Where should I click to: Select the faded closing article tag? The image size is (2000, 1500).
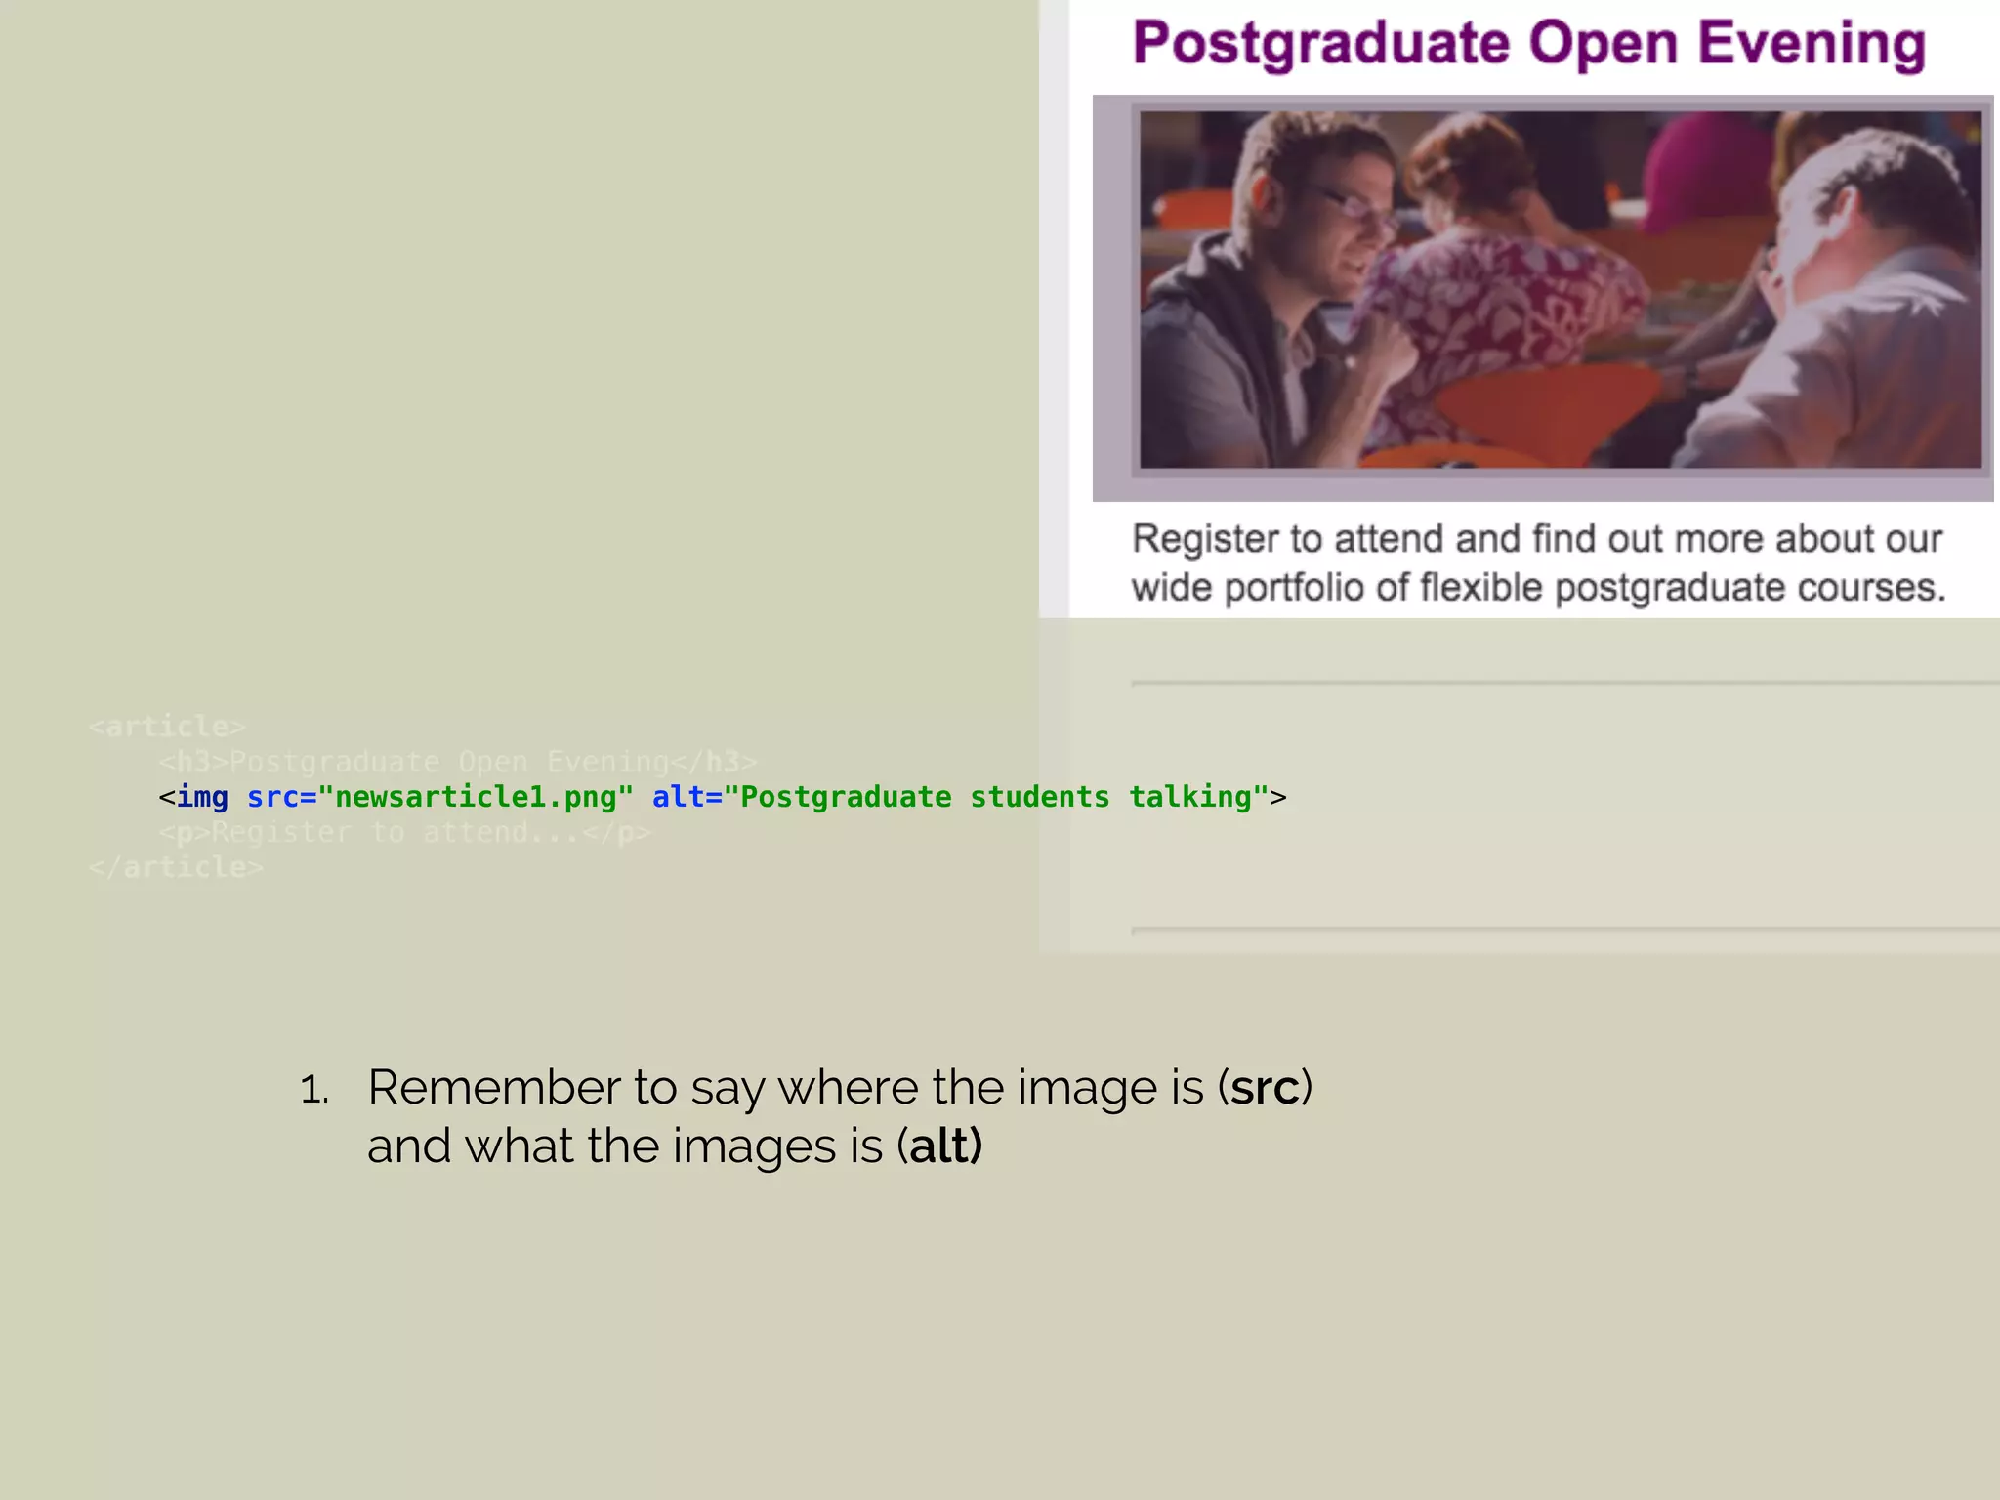(x=176, y=867)
